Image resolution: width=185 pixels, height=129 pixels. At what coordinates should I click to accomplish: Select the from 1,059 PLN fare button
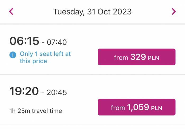pyautogui.click(x=137, y=107)
